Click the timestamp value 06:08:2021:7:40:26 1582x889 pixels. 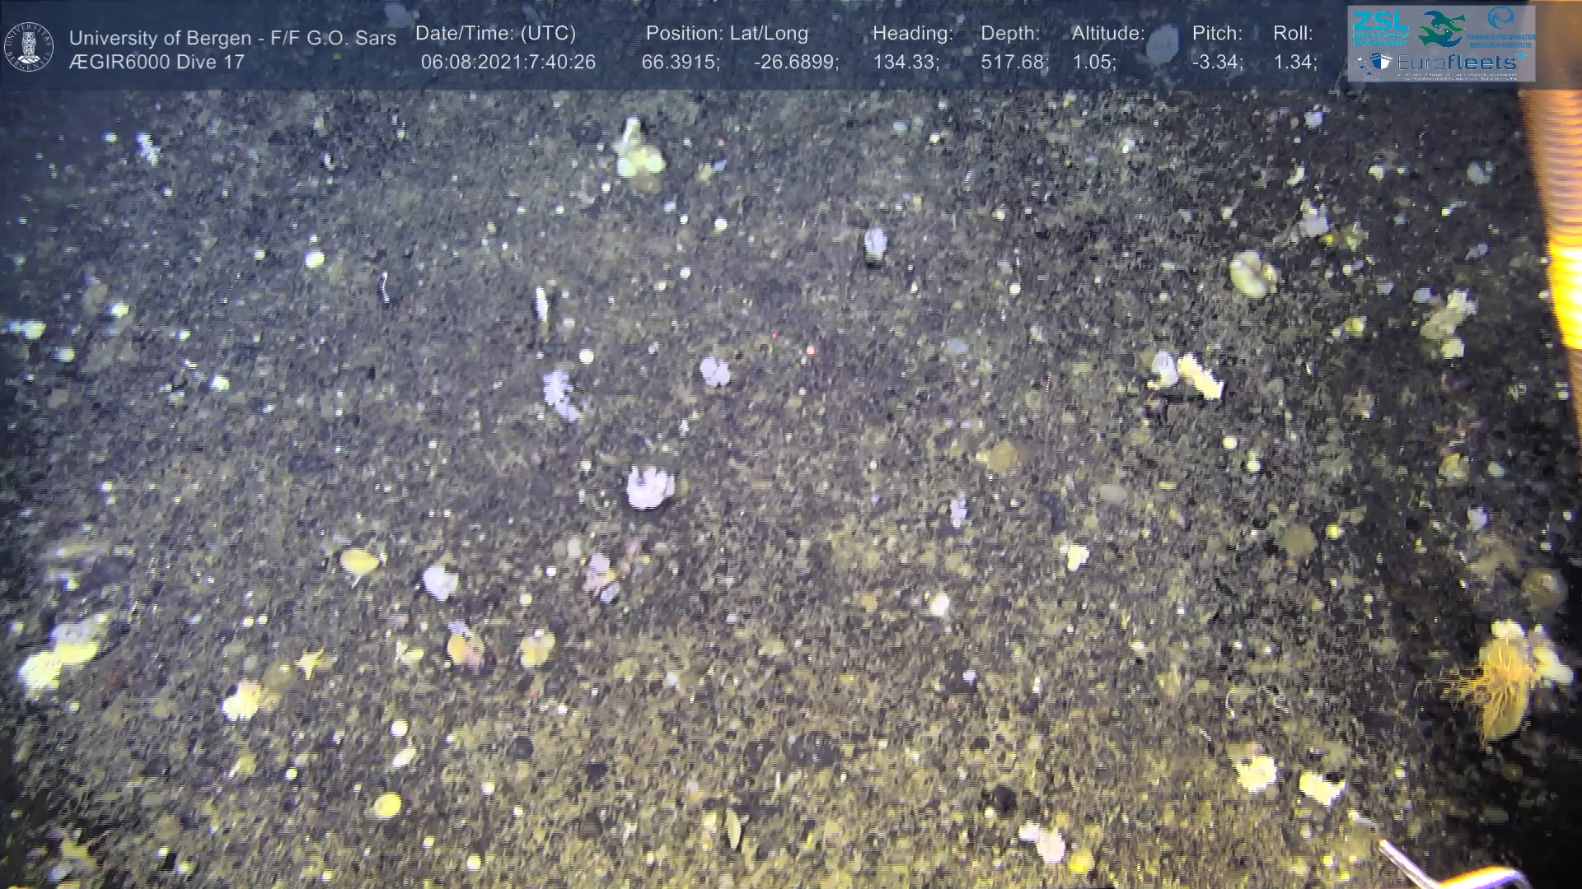pos(508,63)
